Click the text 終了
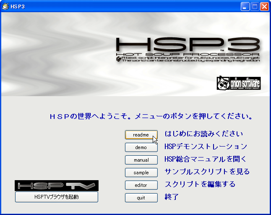The width and height of the screenshot is (271, 215). (x=172, y=197)
